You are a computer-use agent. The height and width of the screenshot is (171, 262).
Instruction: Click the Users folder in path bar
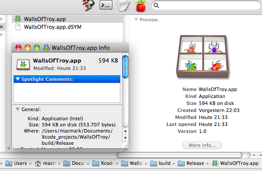[x=16, y=163]
